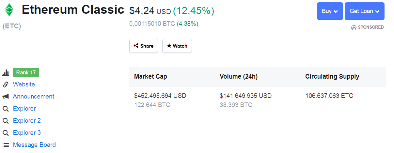
Task: Click the bar chart rank icon
Action: (x=6, y=73)
